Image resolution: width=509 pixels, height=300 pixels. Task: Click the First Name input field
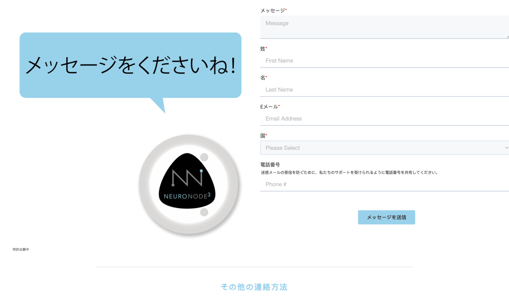(x=384, y=60)
